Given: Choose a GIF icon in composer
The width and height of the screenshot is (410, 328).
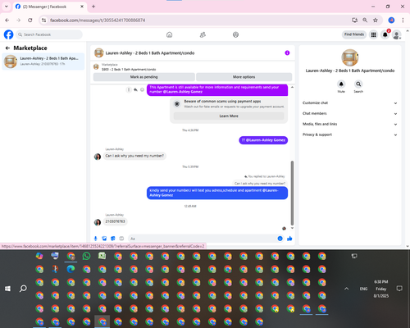Looking at the screenshot, I should click(x=121, y=239).
